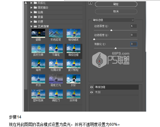Image resolution: width=160 pixels, height=127 pixels.
Task: Pick the 干画笔 filter thumbnail
Action: pos(56,48)
